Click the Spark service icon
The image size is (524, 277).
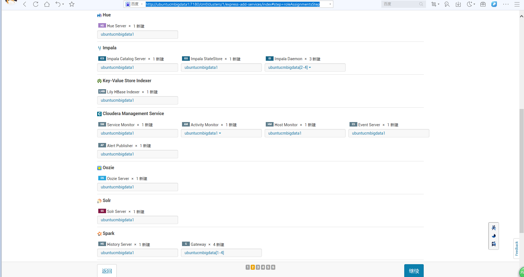[x=99, y=234]
